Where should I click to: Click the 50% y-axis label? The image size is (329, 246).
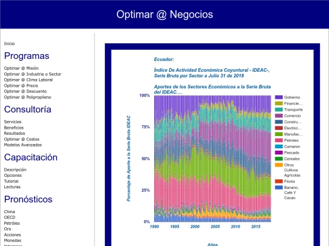pos(146,159)
